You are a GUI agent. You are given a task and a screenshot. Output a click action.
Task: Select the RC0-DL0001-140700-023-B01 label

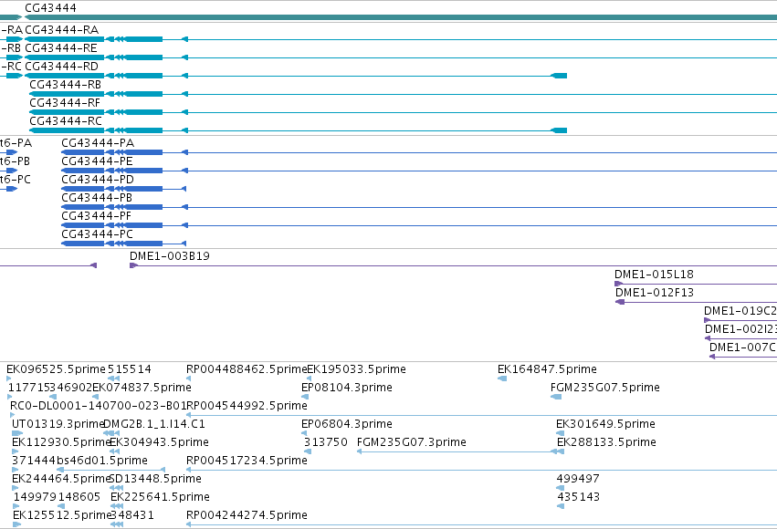pos(98,406)
